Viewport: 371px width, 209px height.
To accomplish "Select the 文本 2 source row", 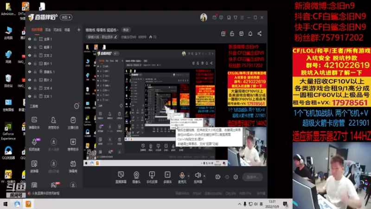I will click(54, 55).
